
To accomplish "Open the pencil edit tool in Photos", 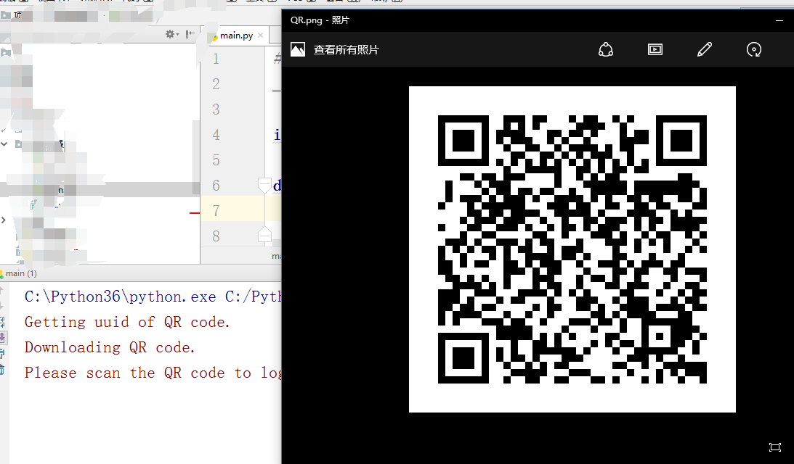I will 705,49.
